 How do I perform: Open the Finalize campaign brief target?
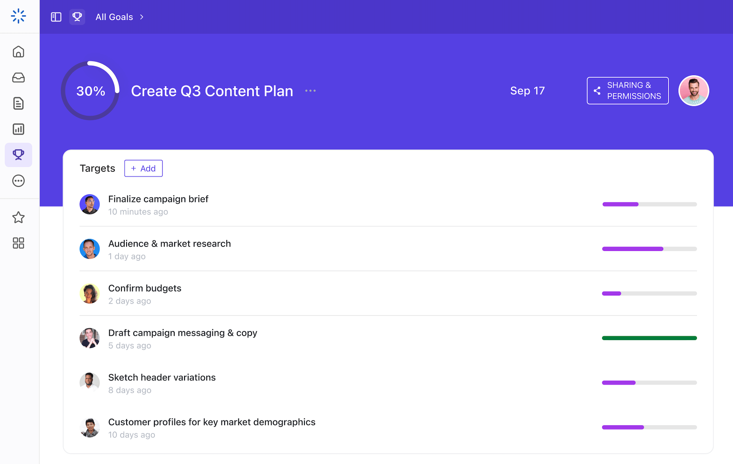[158, 199]
